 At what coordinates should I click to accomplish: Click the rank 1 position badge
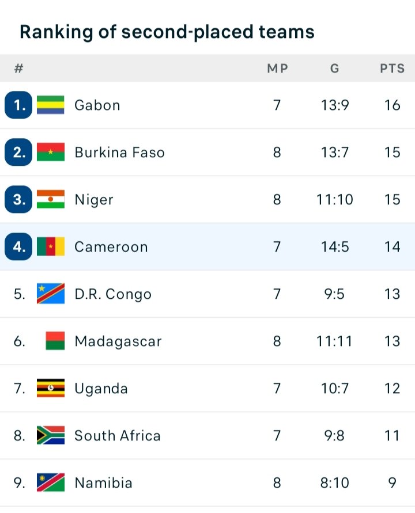pyautogui.click(x=18, y=105)
